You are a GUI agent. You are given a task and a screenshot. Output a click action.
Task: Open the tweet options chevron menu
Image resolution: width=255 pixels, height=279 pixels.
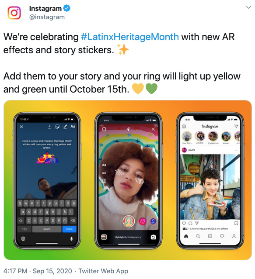click(248, 7)
